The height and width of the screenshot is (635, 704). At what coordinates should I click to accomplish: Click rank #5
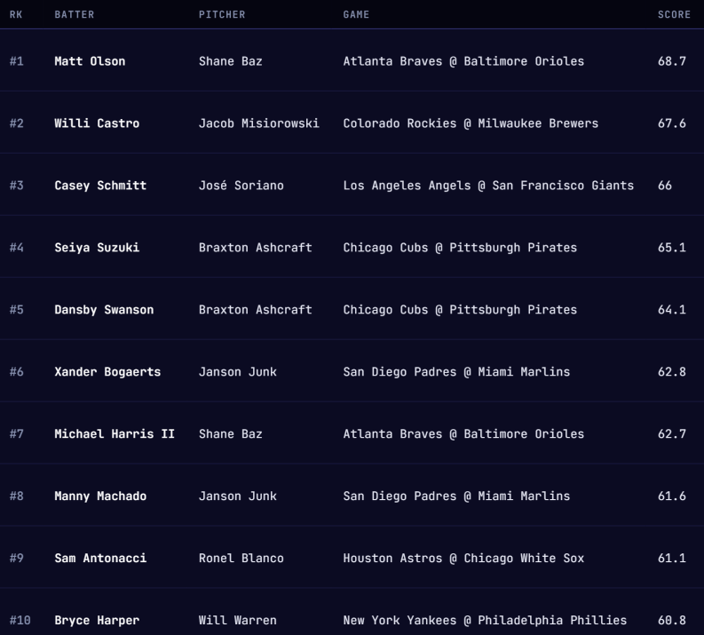[x=17, y=309]
